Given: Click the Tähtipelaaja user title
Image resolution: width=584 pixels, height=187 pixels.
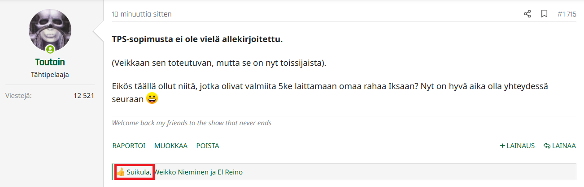Looking at the screenshot, I should click(x=50, y=75).
